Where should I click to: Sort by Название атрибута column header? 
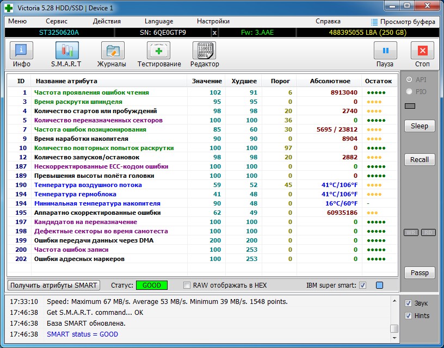[x=109, y=81]
